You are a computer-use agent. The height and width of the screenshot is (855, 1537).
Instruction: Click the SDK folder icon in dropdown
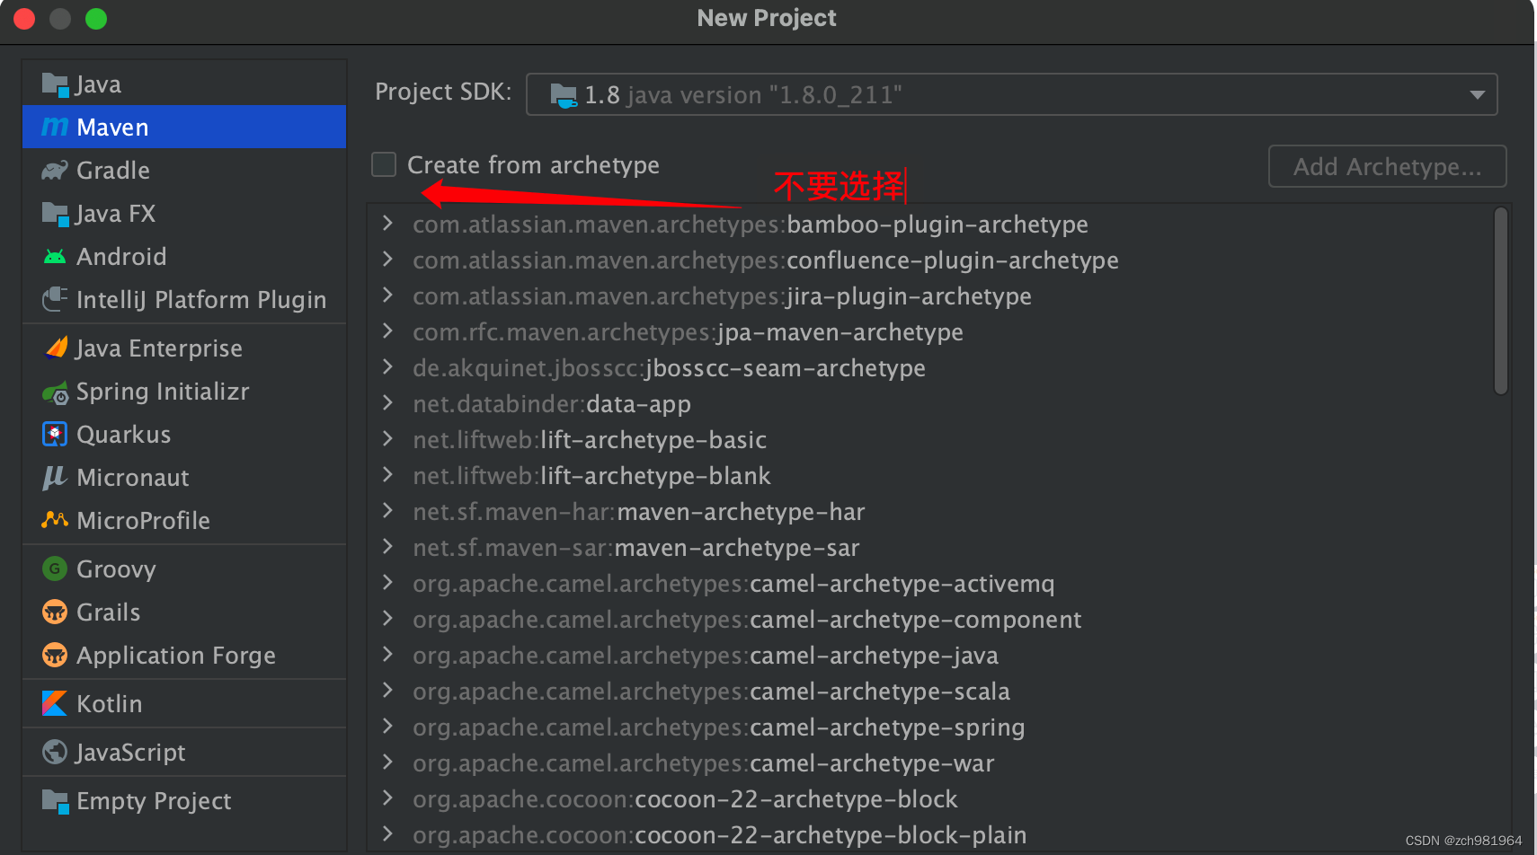pos(564,95)
